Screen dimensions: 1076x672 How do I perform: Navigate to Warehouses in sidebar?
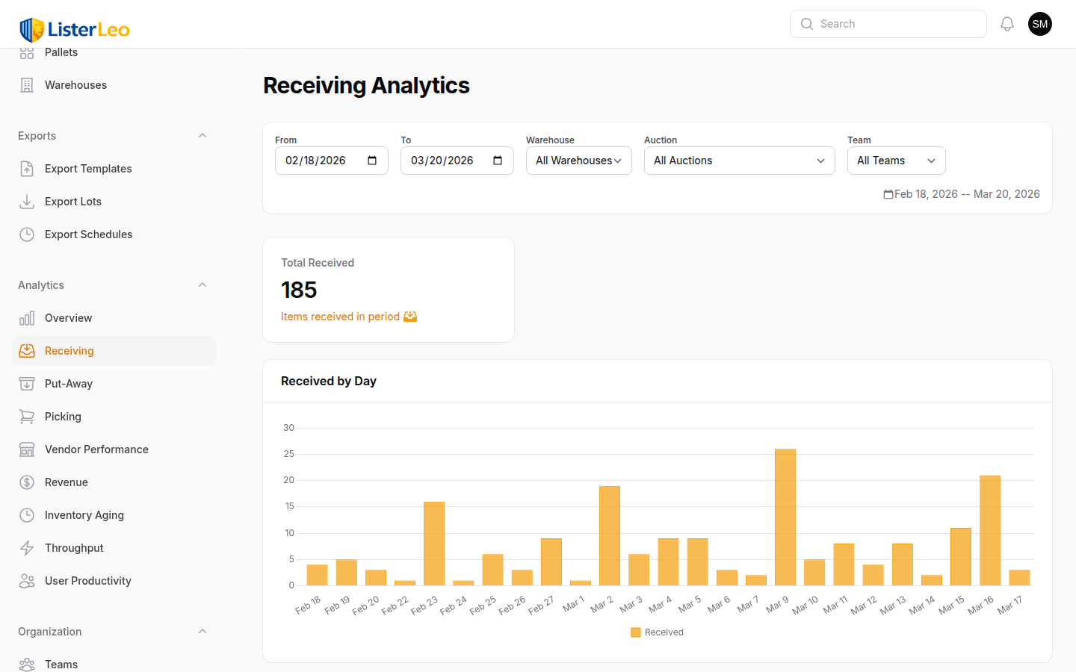[x=75, y=85]
